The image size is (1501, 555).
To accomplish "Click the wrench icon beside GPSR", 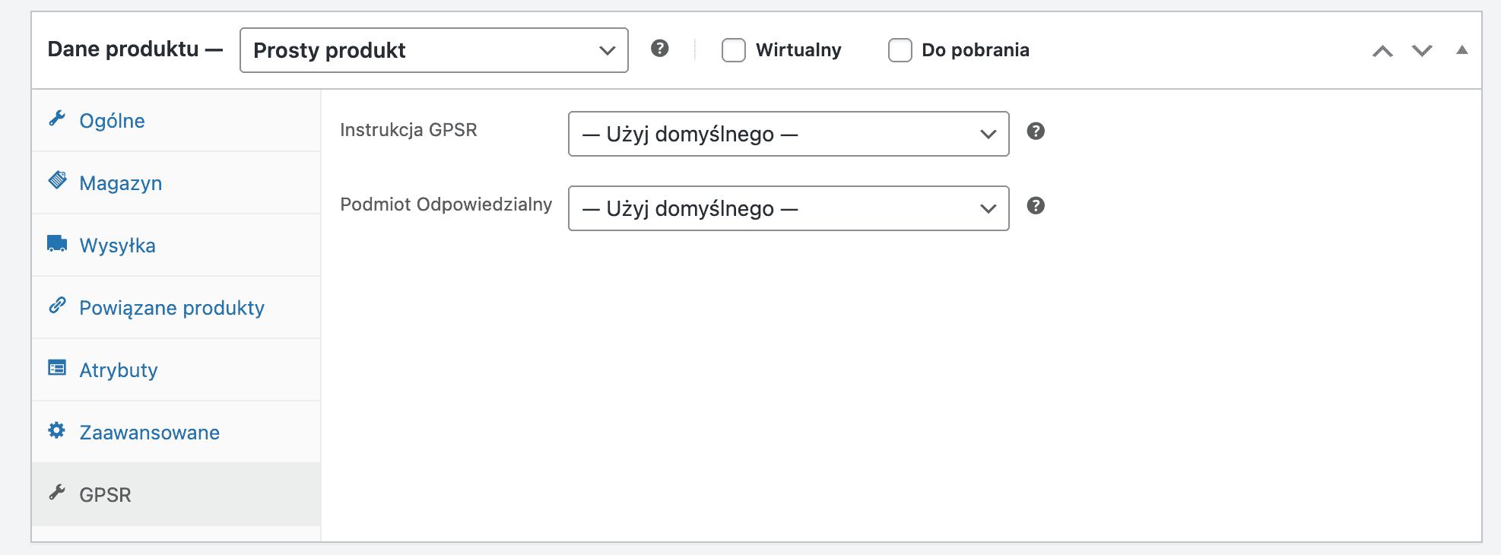I will (57, 493).
